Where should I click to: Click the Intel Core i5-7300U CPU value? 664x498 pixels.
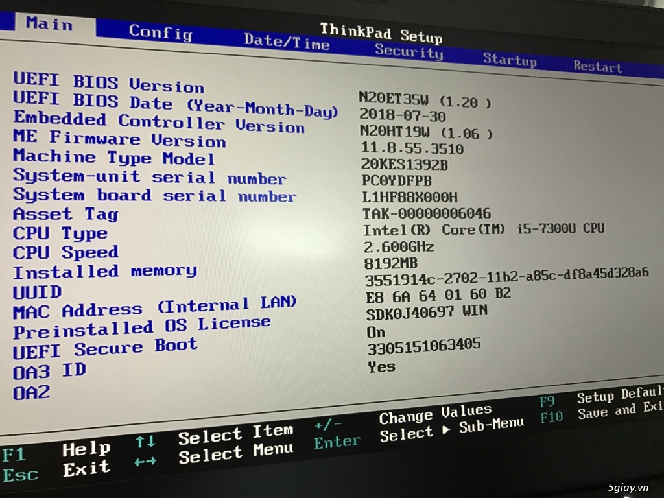point(484,229)
